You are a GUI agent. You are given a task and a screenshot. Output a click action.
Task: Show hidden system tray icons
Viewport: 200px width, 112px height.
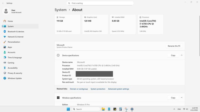click(174, 109)
